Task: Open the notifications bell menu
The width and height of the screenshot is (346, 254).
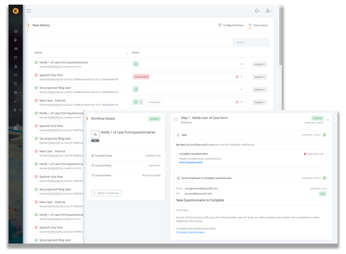Action: pyautogui.click(x=257, y=11)
